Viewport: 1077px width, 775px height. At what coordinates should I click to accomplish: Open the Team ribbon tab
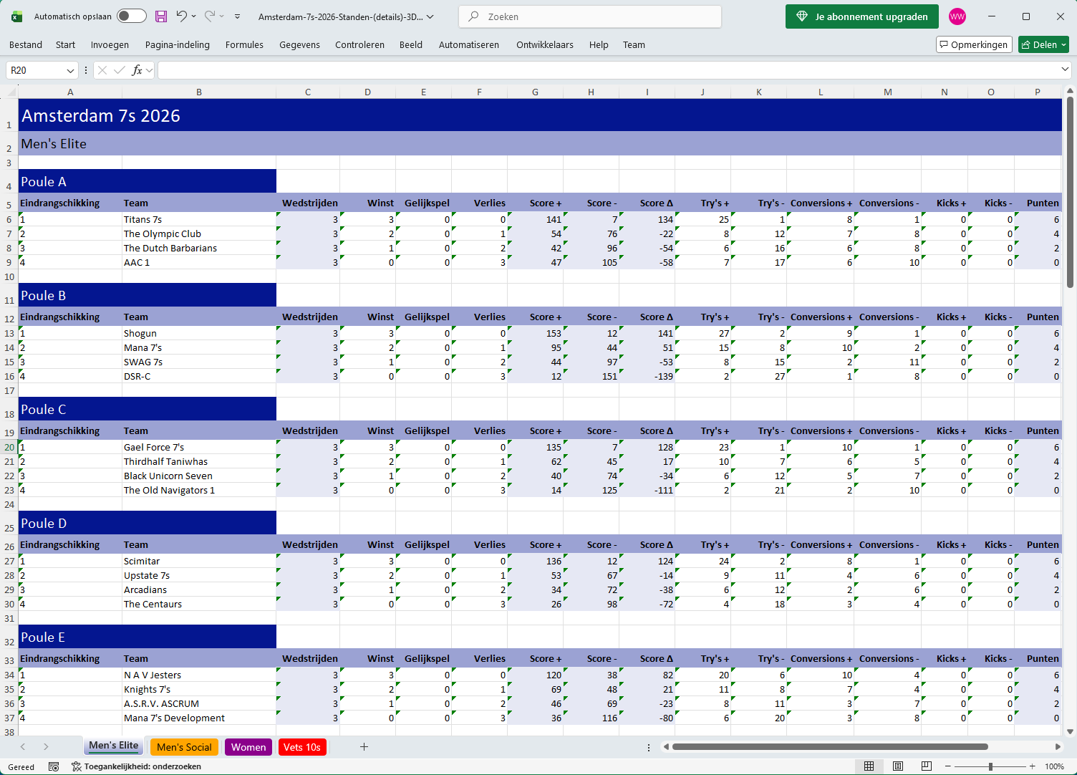[634, 44]
